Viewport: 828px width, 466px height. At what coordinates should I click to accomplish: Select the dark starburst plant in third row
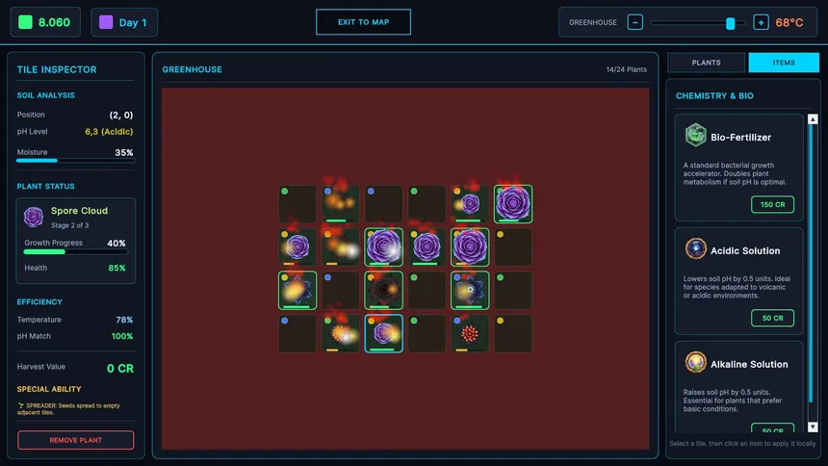click(x=384, y=290)
